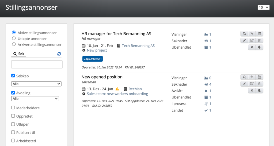The height and width of the screenshot is (146, 274).
Task: Expand the Avdeling Alle dropdown
Action: click(35, 98)
